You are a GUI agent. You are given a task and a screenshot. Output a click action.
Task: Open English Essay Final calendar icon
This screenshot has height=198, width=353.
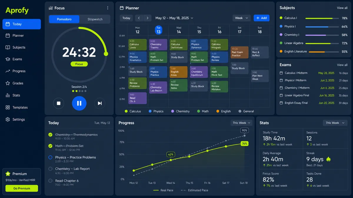point(281,103)
